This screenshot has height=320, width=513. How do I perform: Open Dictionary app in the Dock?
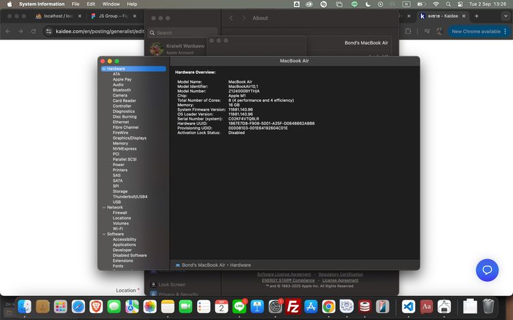pyautogui.click(x=426, y=306)
